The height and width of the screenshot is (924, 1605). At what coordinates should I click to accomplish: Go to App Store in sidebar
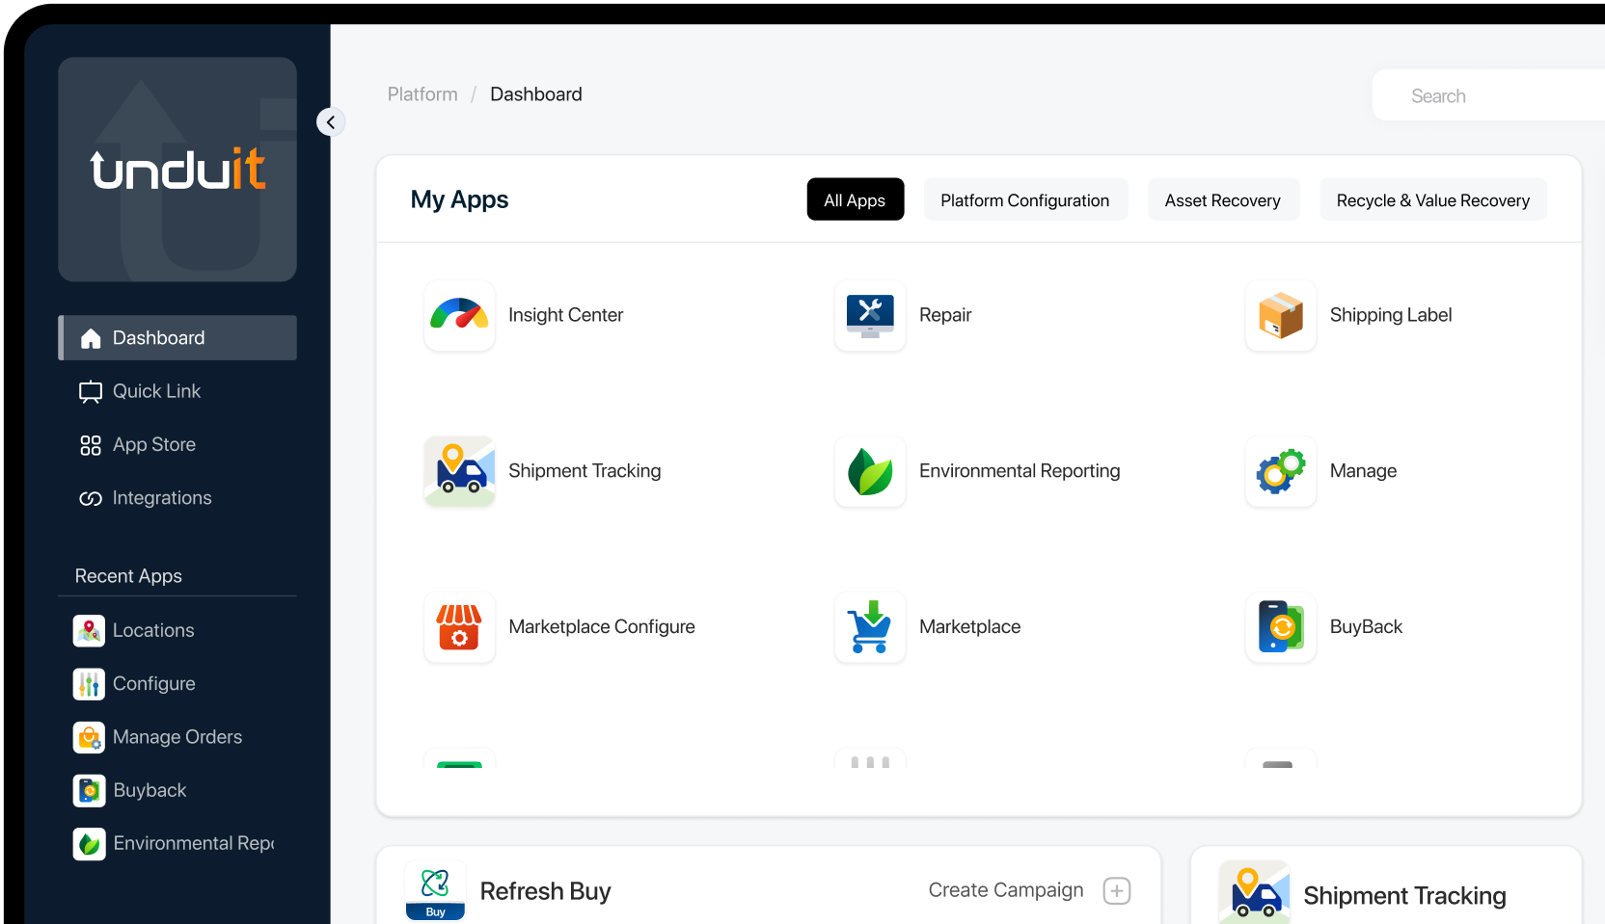(154, 445)
